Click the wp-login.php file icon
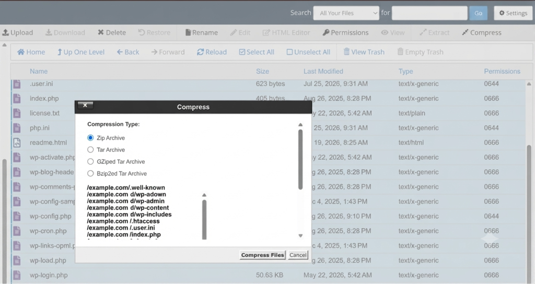 [17, 275]
